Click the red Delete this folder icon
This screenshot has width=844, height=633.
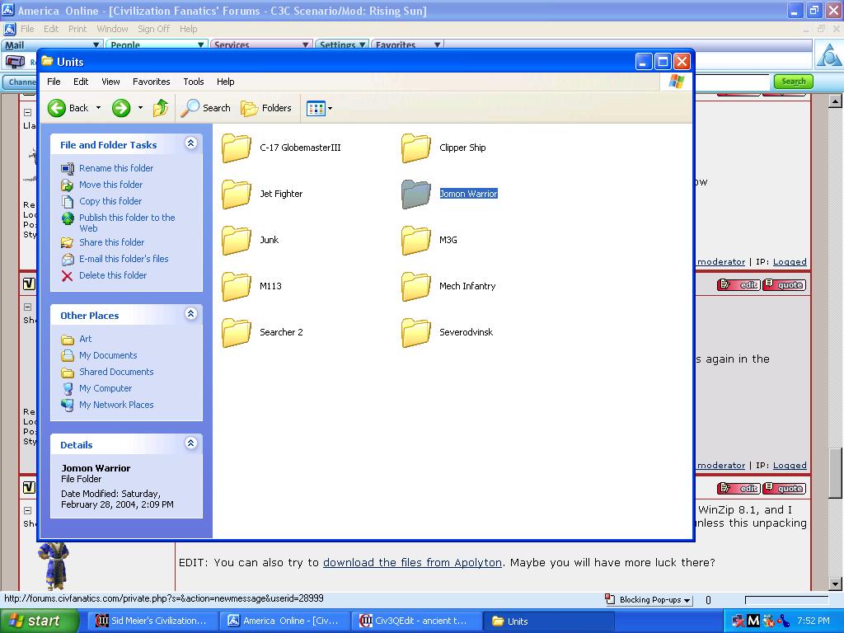click(68, 275)
